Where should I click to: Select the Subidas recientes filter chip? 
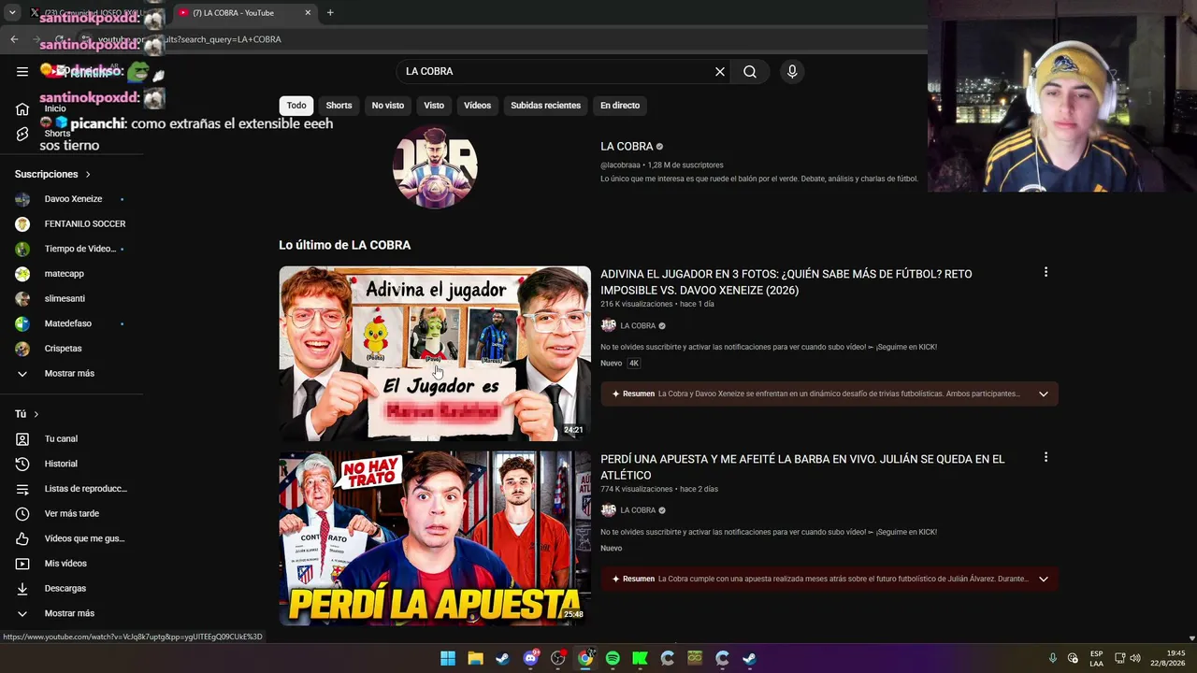[x=545, y=106]
